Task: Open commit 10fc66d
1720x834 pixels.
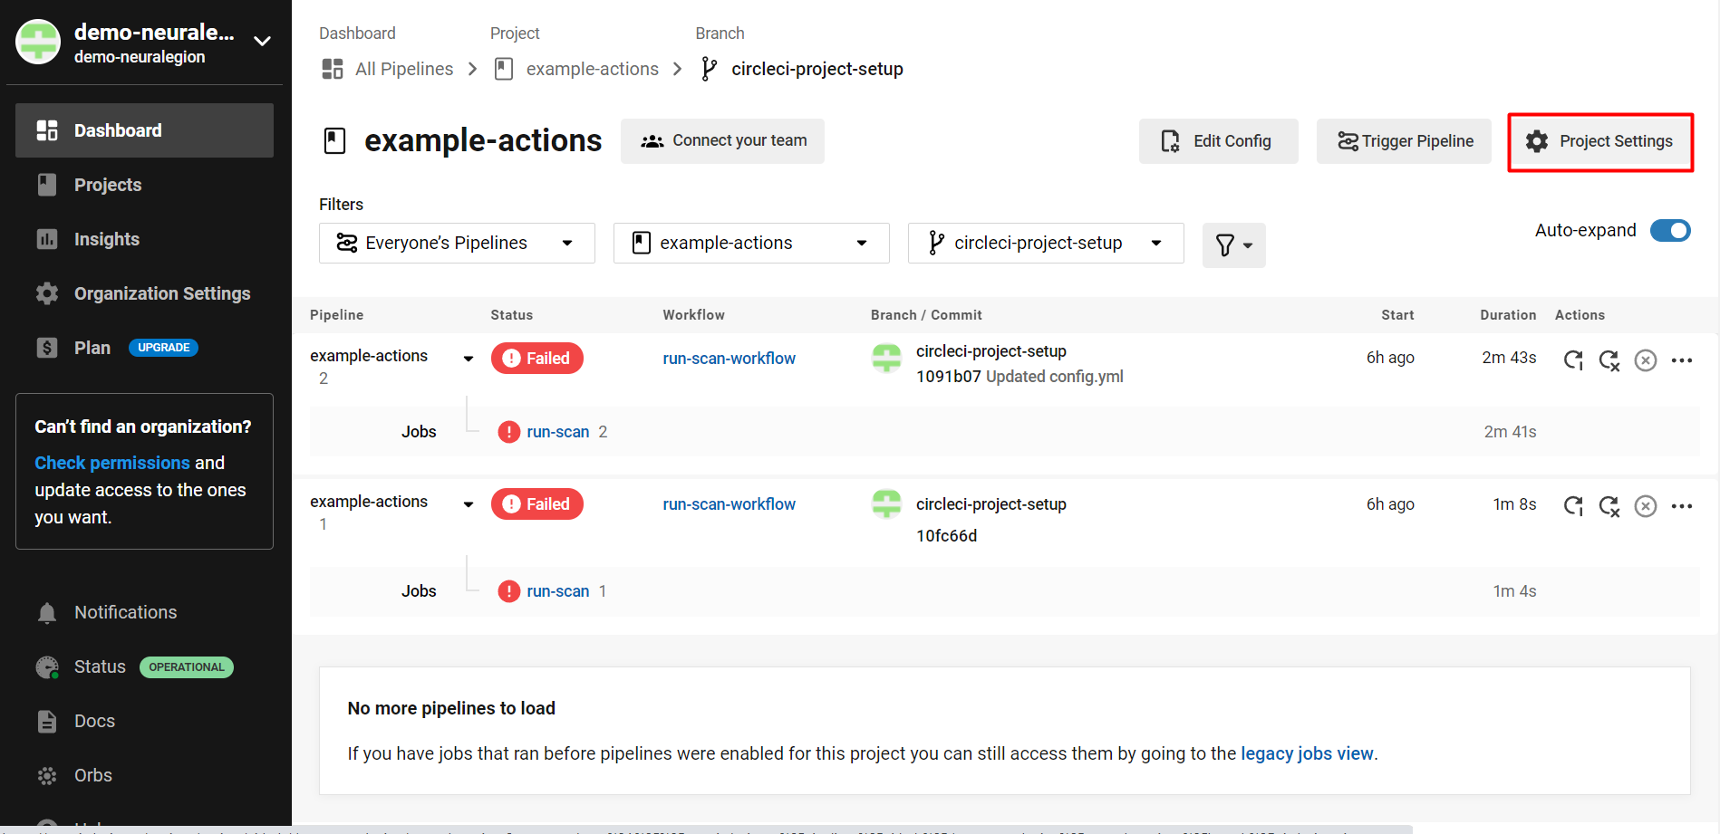Action: 946,536
